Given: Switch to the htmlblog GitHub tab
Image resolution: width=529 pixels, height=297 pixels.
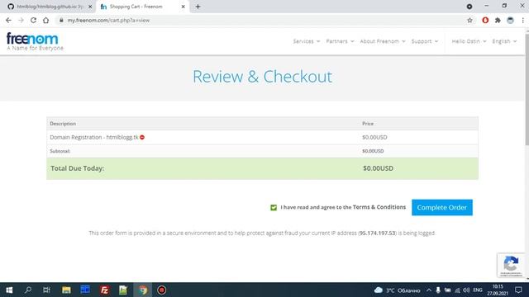Looking at the screenshot, I should 49,7.
